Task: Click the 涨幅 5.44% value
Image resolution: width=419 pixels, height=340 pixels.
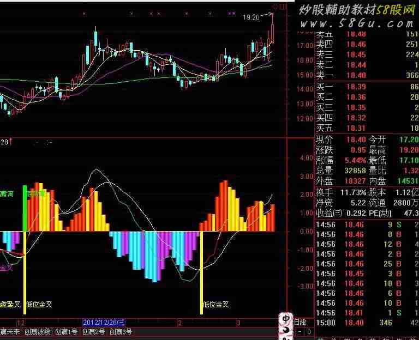Action: (x=355, y=160)
